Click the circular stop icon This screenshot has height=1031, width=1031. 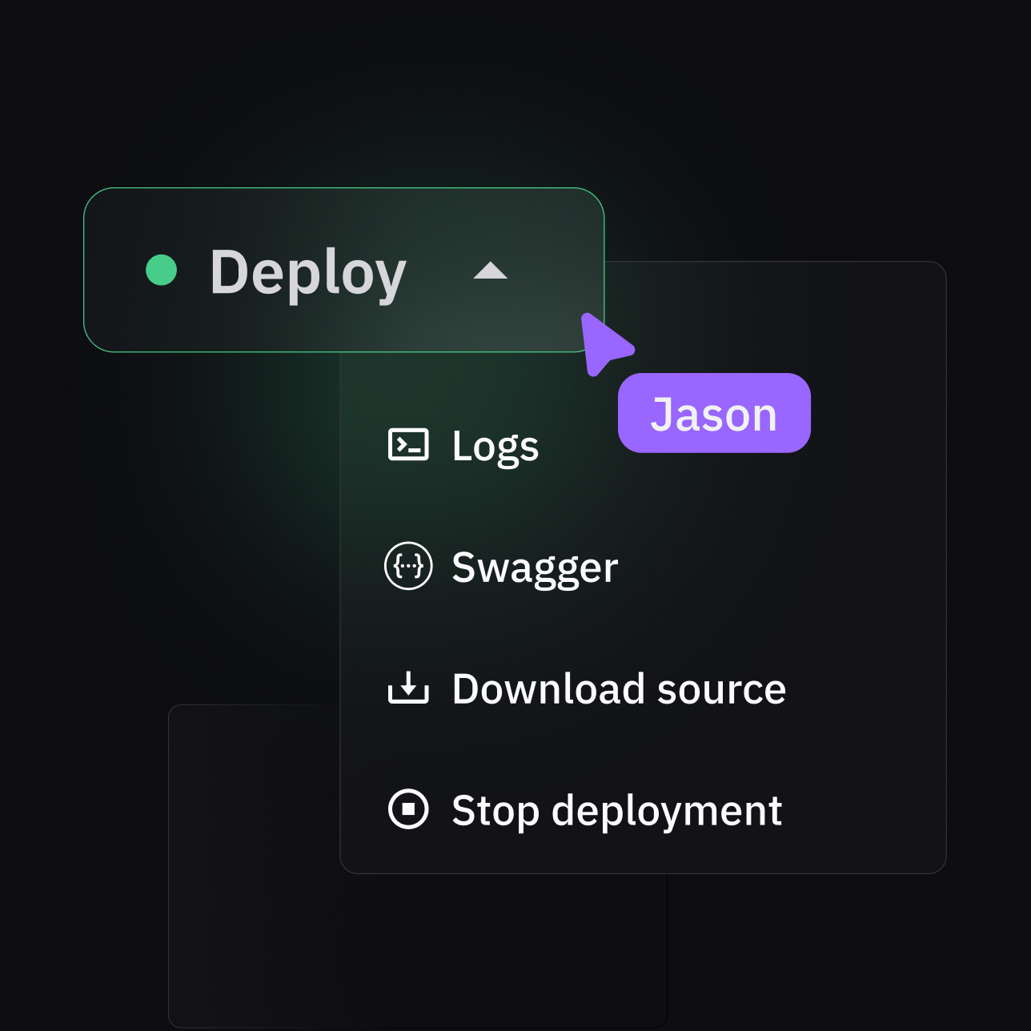pos(408,808)
